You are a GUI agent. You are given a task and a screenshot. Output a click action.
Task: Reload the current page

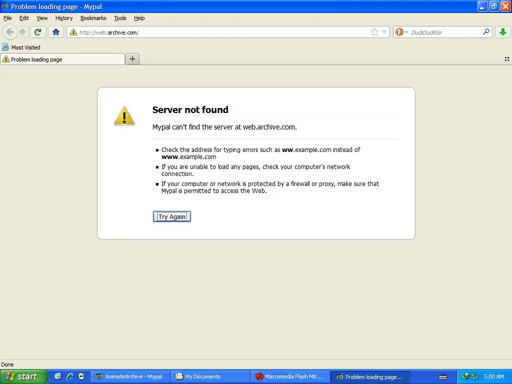pyautogui.click(x=38, y=32)
